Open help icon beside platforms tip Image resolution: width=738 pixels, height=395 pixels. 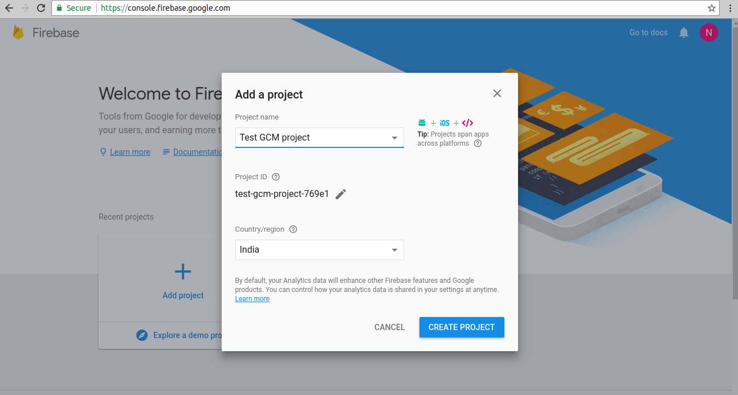coord(478,143)
